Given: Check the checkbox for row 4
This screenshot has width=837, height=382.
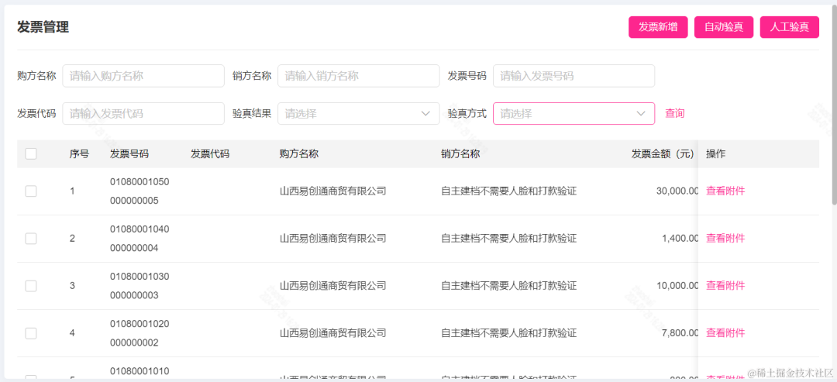Looking at the screenshot, I should click(x=31, y=333).
